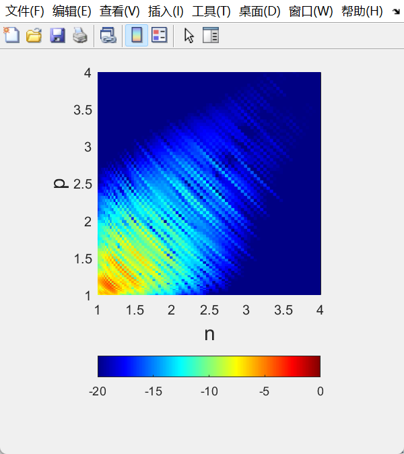Viewport: 404px width, 454px height.
Task: Select the y-axis label p
Action: (x=61, y=184)
